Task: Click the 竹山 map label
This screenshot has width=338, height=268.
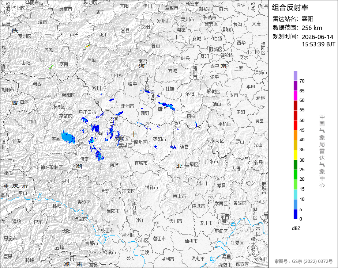Action: point(32,121)
